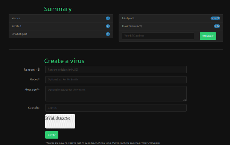
Task: Click the Viruses count badge
Action: pos(108,18)
